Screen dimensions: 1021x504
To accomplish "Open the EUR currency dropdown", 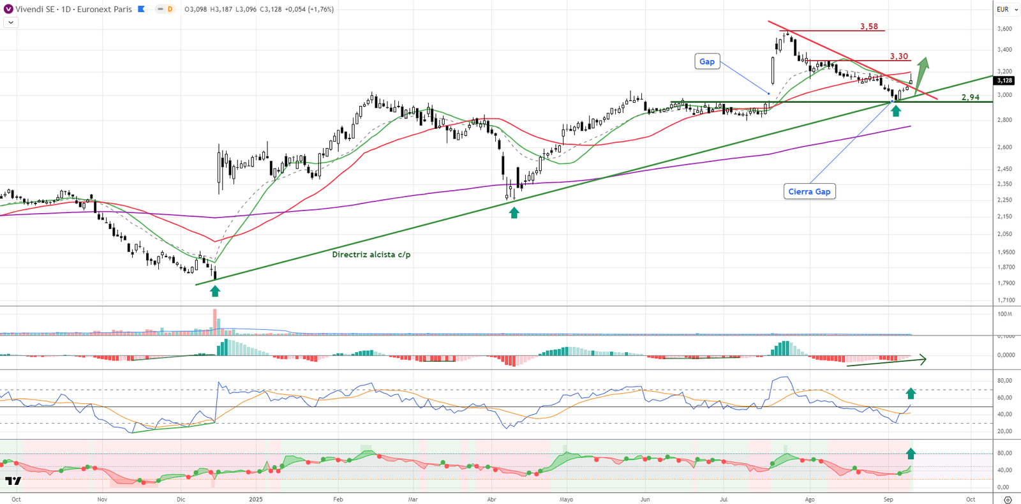I will [1006, 9].
